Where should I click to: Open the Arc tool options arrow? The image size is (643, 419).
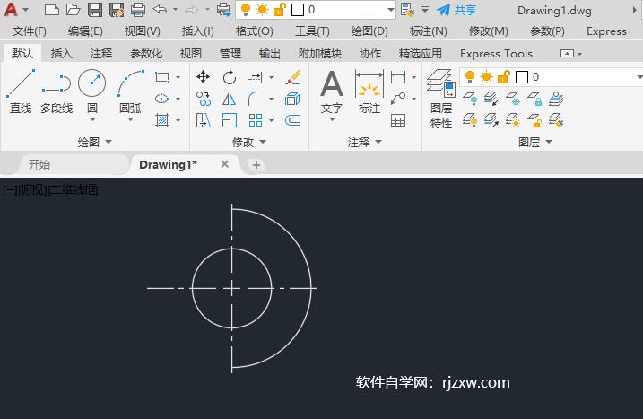click(x=130, y=120)
